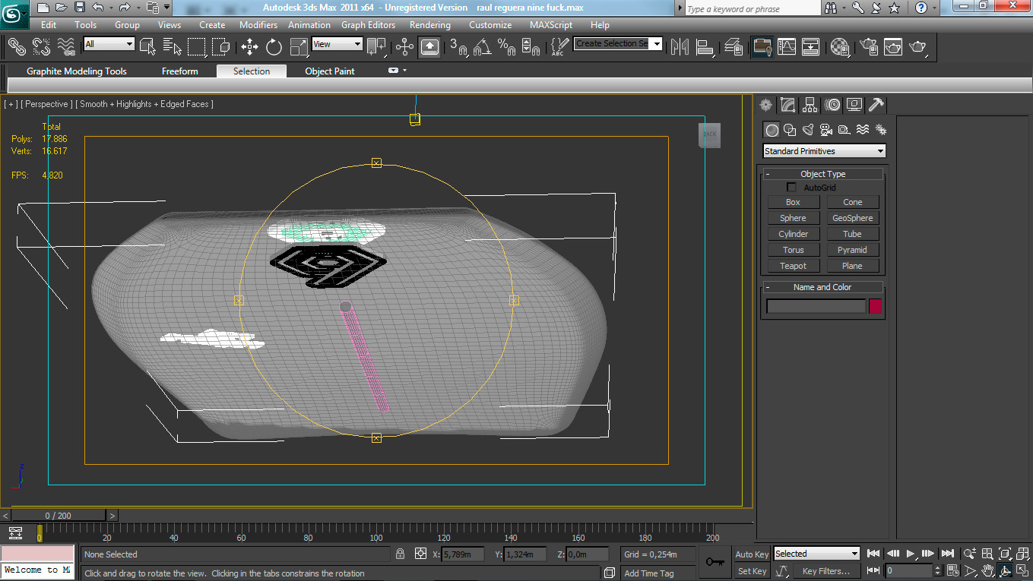Enable the AutoGrid checkbox

[x=791, y=188]
